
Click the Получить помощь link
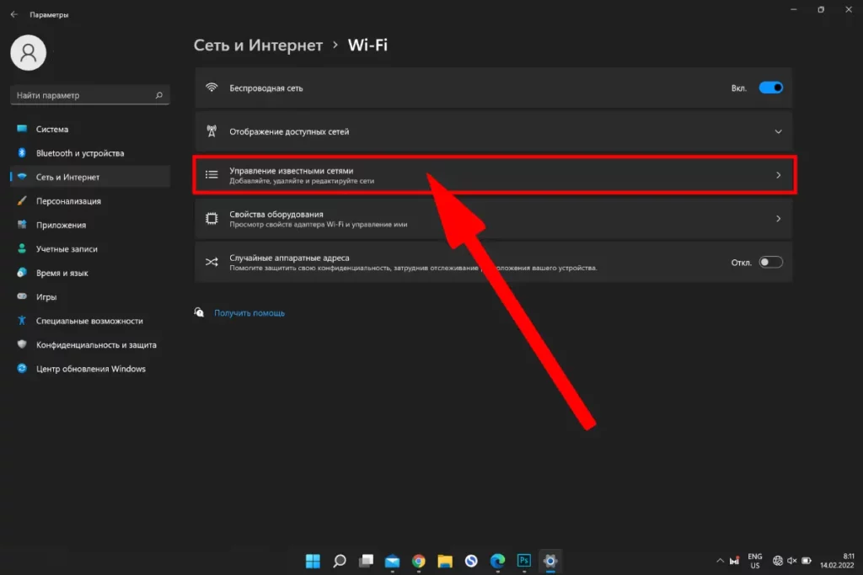click(x=249, y=313)
